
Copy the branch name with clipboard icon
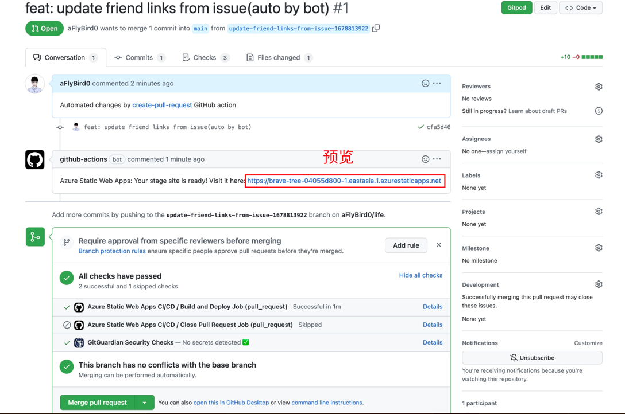coord(376,28)
